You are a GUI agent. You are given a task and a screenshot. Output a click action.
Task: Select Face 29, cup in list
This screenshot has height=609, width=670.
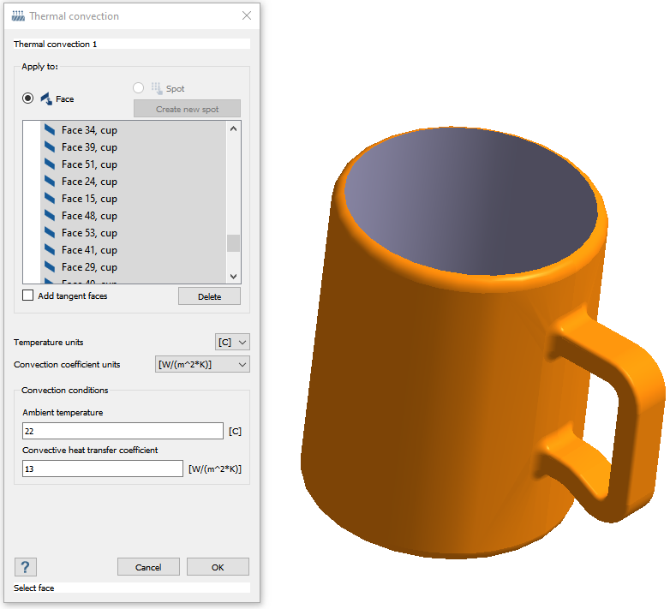point(134,266)
